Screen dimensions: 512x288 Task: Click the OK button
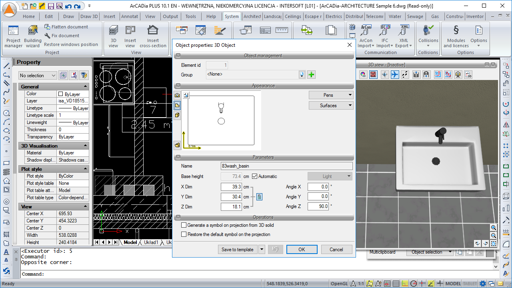pos(302,250)
